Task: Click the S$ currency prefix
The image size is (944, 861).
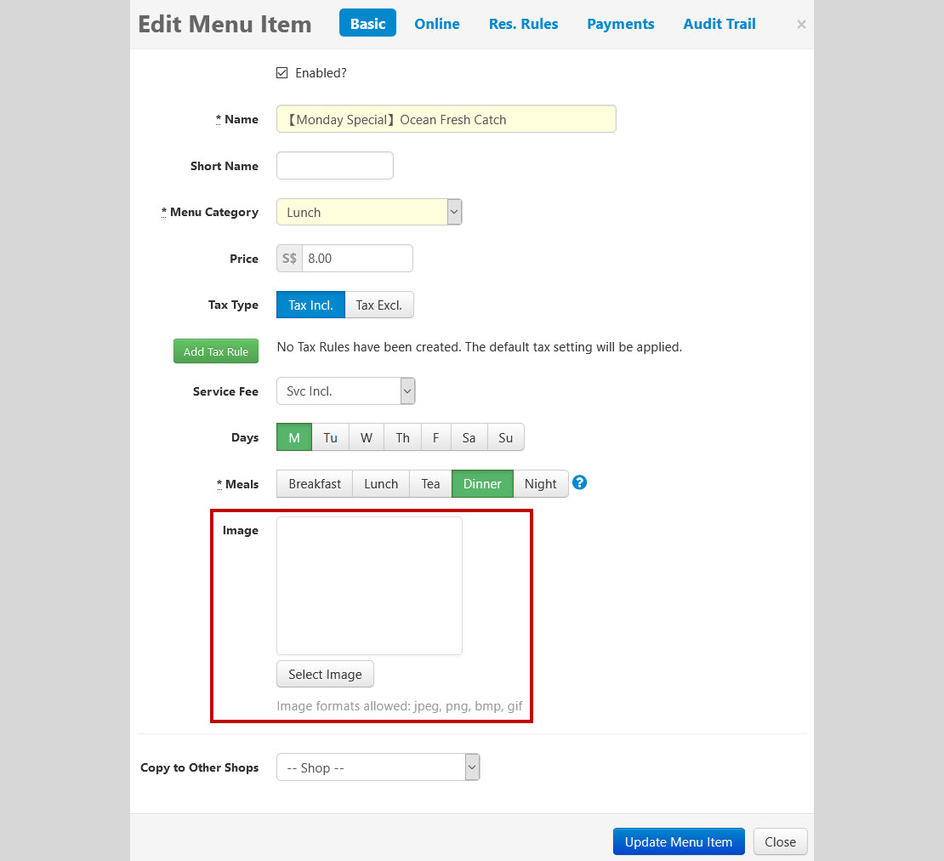Action: (290, 258)
